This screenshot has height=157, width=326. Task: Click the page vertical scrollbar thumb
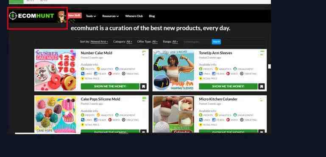coord(270,66)
